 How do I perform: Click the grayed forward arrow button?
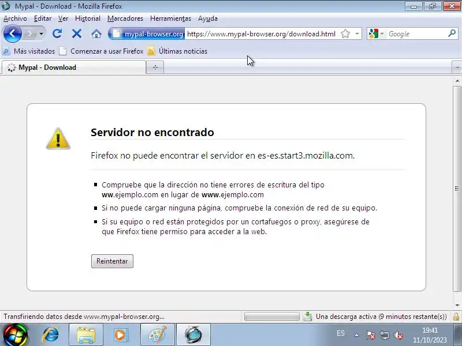pos(30,34)
